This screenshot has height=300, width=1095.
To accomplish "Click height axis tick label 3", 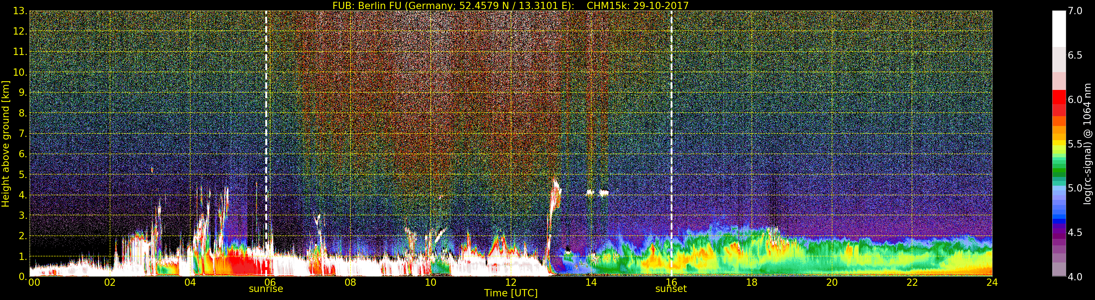I will pos(23,215).
